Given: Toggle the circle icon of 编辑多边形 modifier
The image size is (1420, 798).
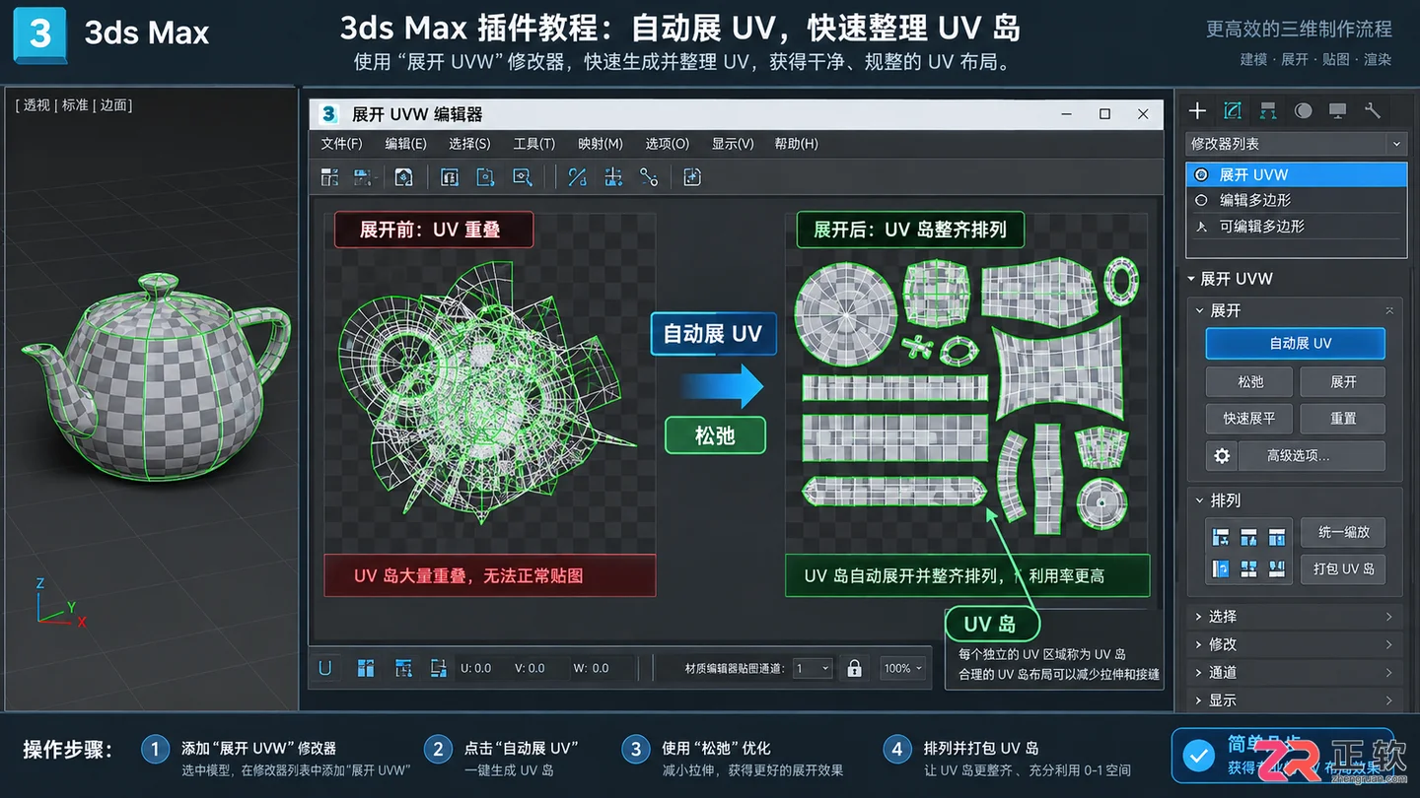Looking at the screenshot, I should (x=1201, y=200).
